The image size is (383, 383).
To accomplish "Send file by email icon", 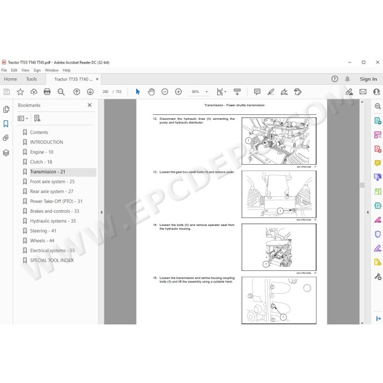I will [x=363, y=92].
